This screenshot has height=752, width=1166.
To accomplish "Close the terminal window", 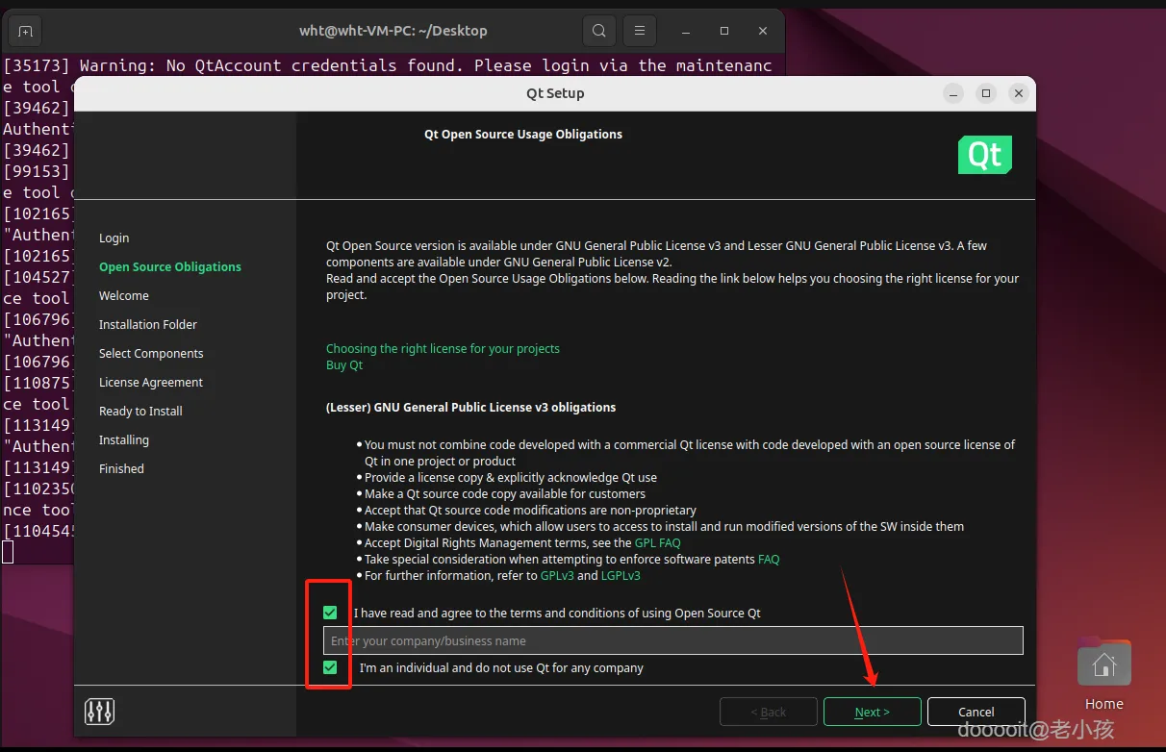I will pos(762,31).
